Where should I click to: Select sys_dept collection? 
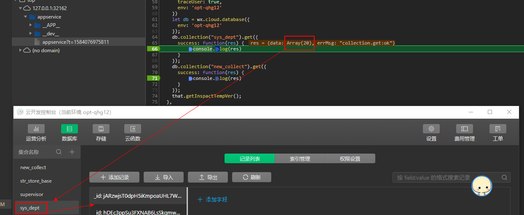pos(46,208)
